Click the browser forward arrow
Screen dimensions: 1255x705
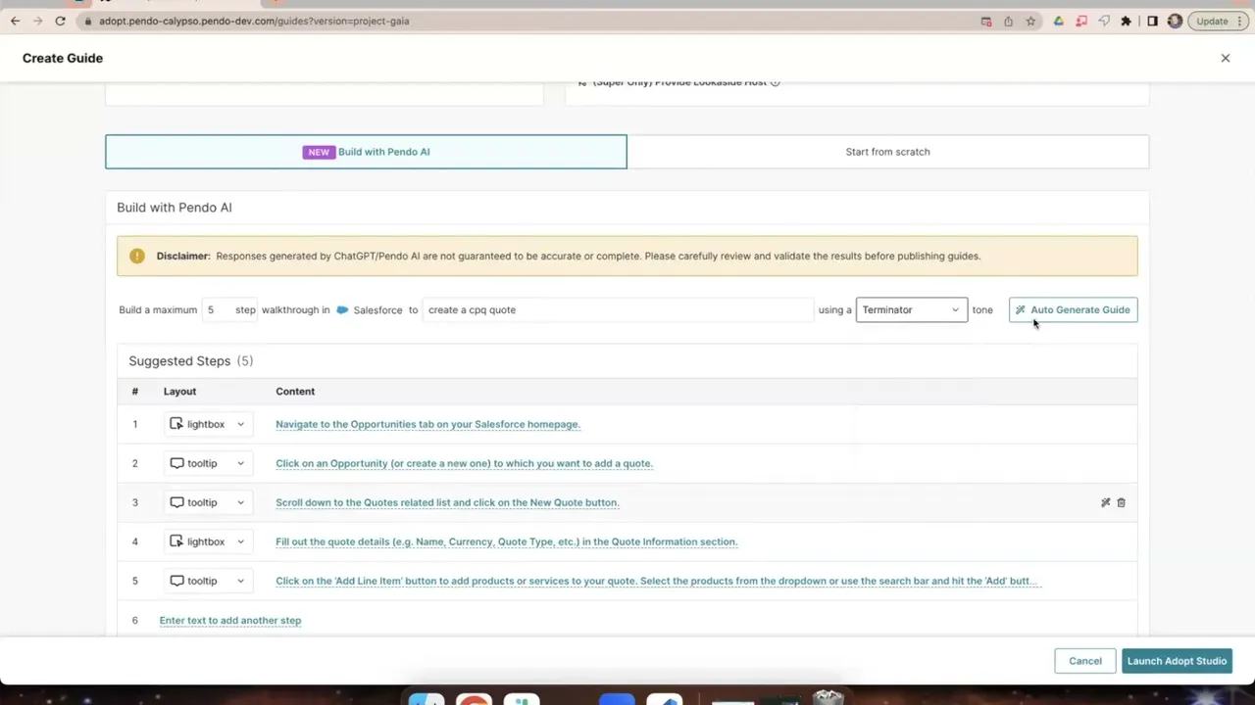tap(38, 21)
